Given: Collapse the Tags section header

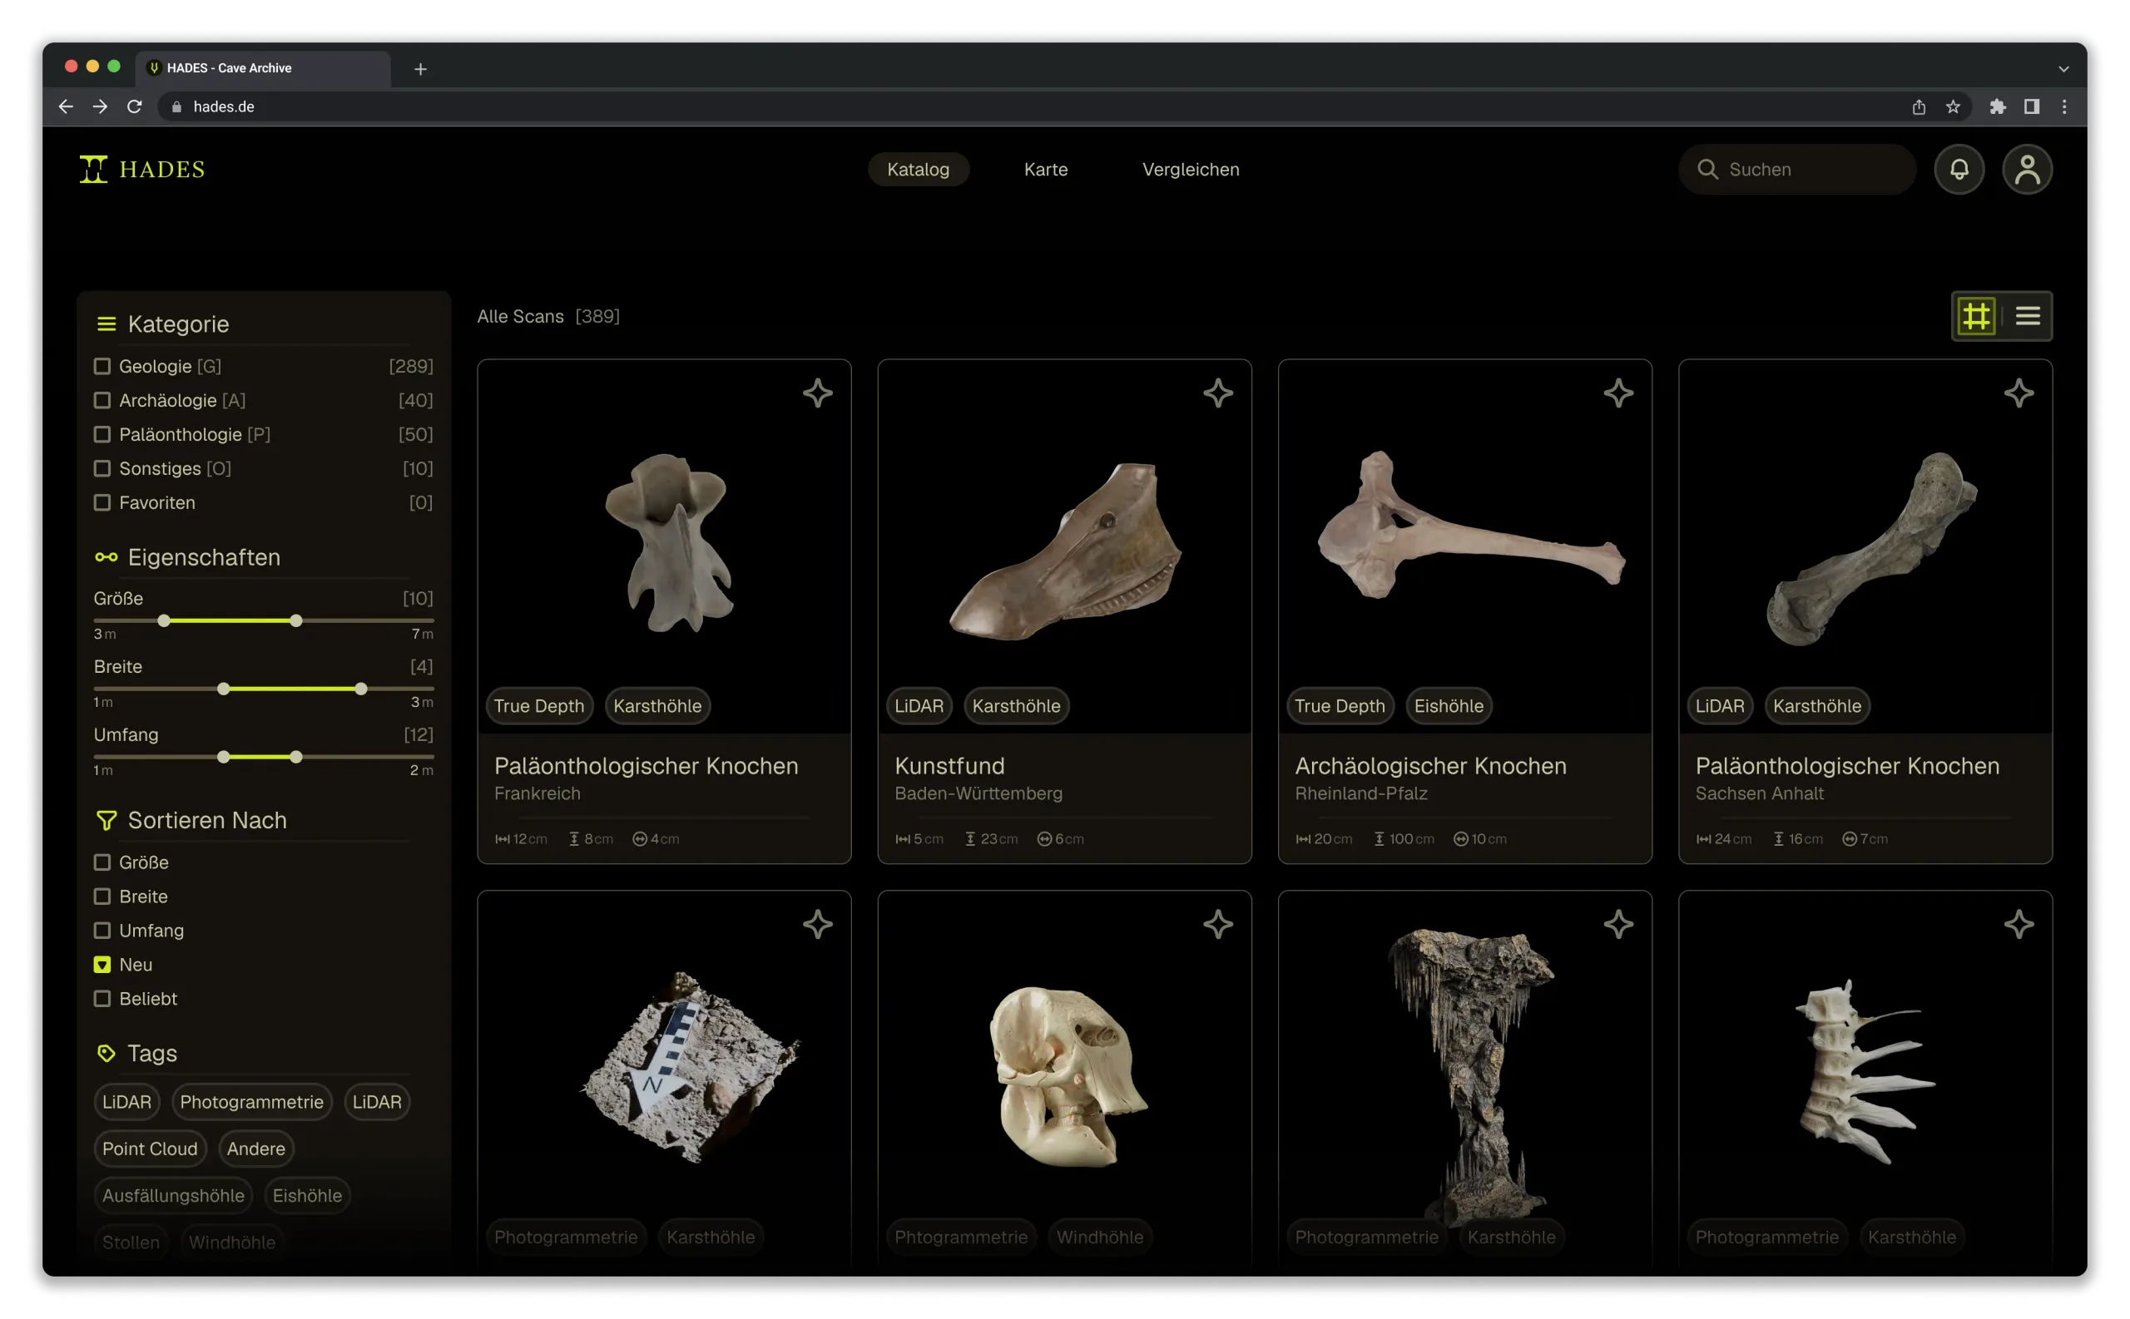Looking at the screenshot, I should pyautogui.click(x=136, y=1054).
